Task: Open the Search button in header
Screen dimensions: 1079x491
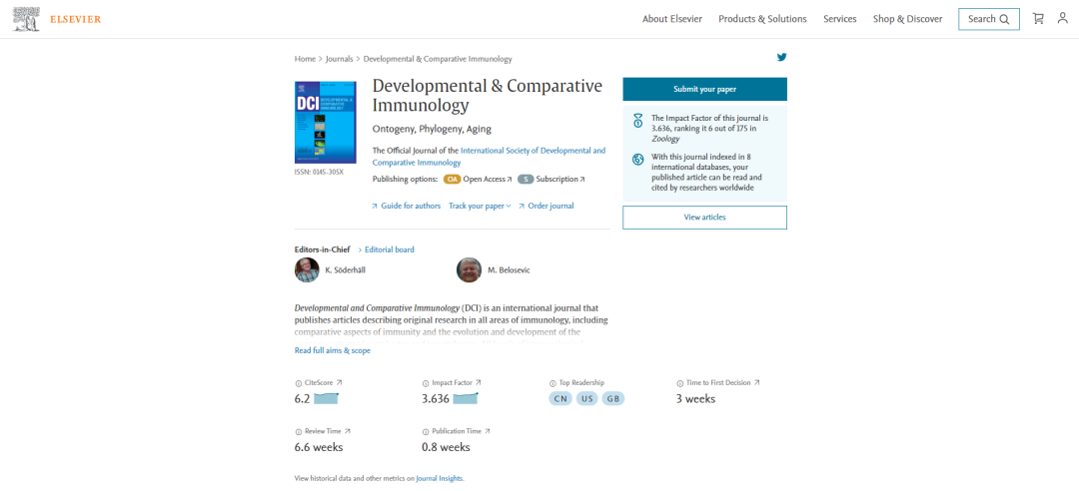Action: tap(988, 19)
